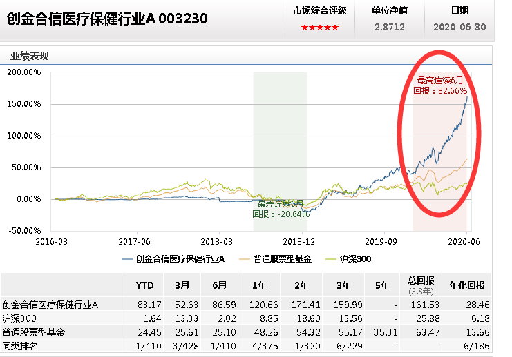Click the legend entry 创金合信医疗保健行业A
The width and height of the screenshot is (512, 357).
pyautogui.click(x=173, y=259)
